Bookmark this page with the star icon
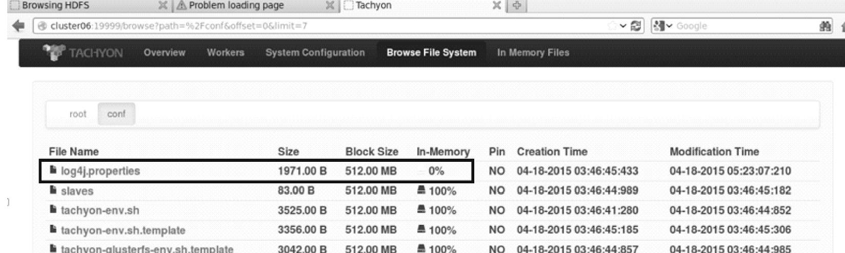845x253 pixels. [612, 26]
